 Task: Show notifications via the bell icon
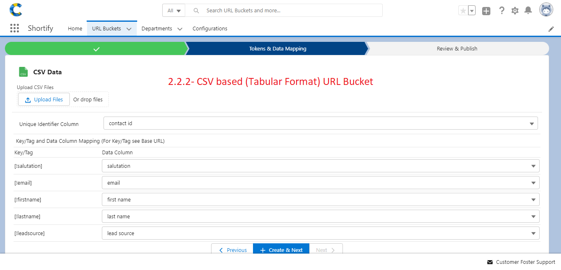tap(528, 10)
